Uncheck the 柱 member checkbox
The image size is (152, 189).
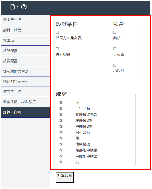[x=61, y=138]
